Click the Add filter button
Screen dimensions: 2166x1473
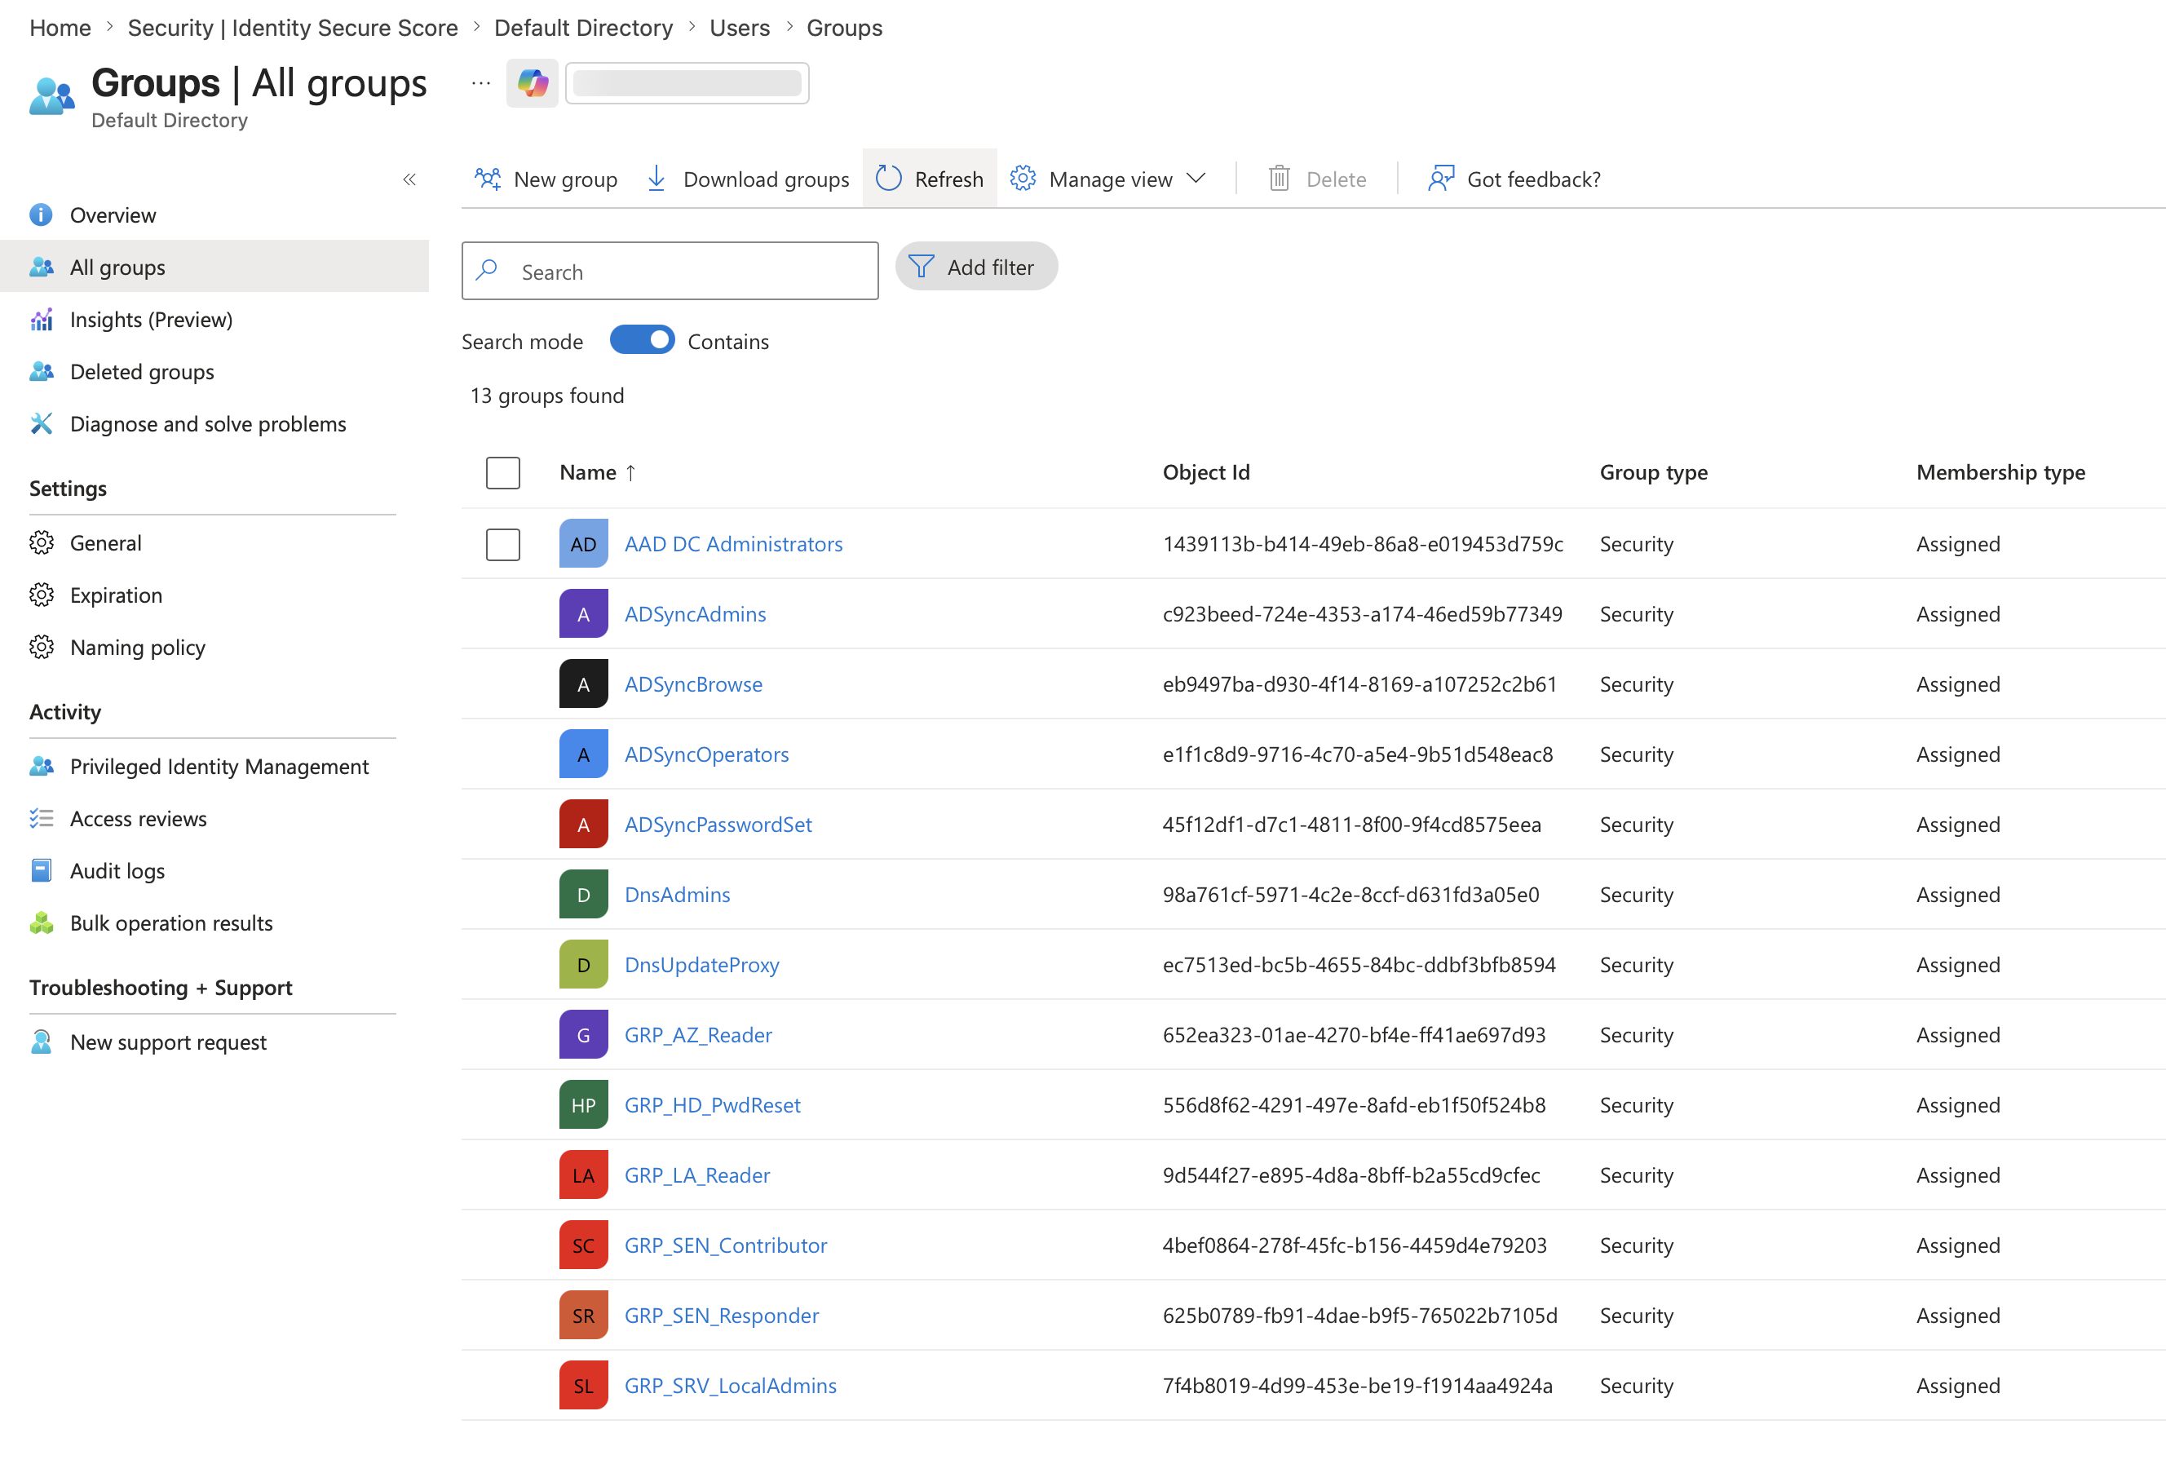pos(976,268)
